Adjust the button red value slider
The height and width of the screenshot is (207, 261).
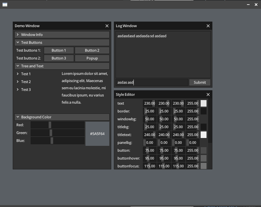(150, 150)
